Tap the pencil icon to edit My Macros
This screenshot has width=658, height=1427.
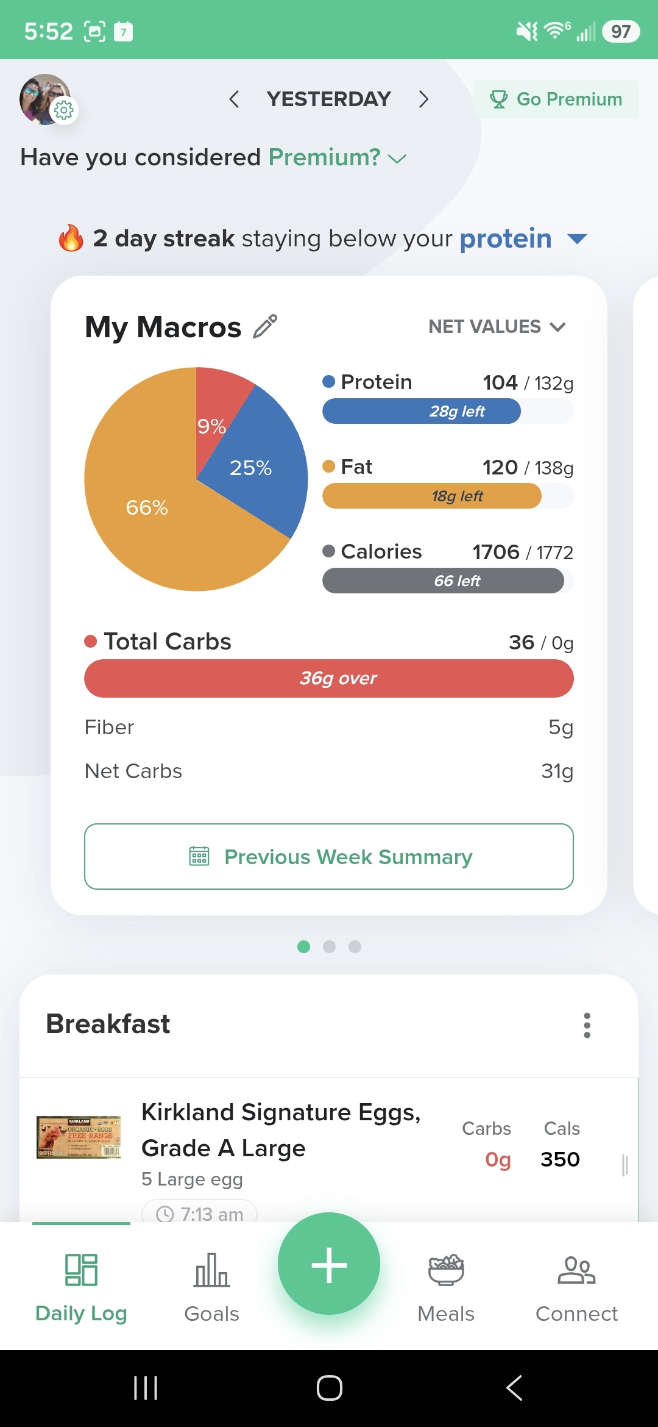(x=266, y=326)
